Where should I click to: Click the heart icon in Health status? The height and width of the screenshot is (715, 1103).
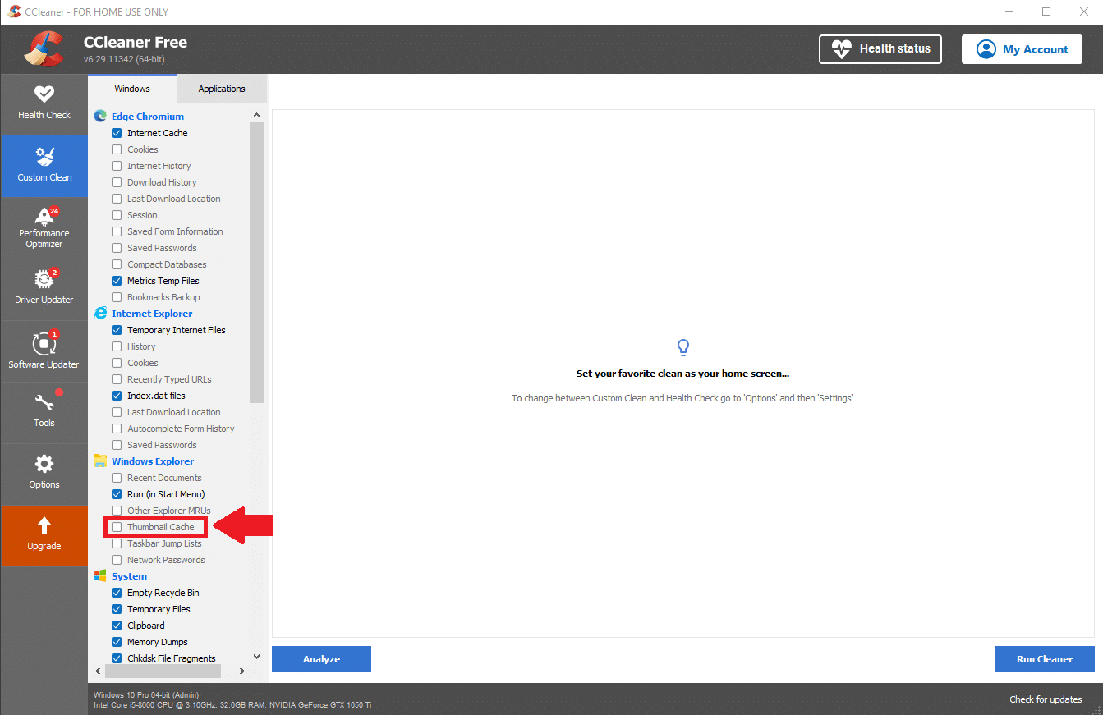click(842, 49)
